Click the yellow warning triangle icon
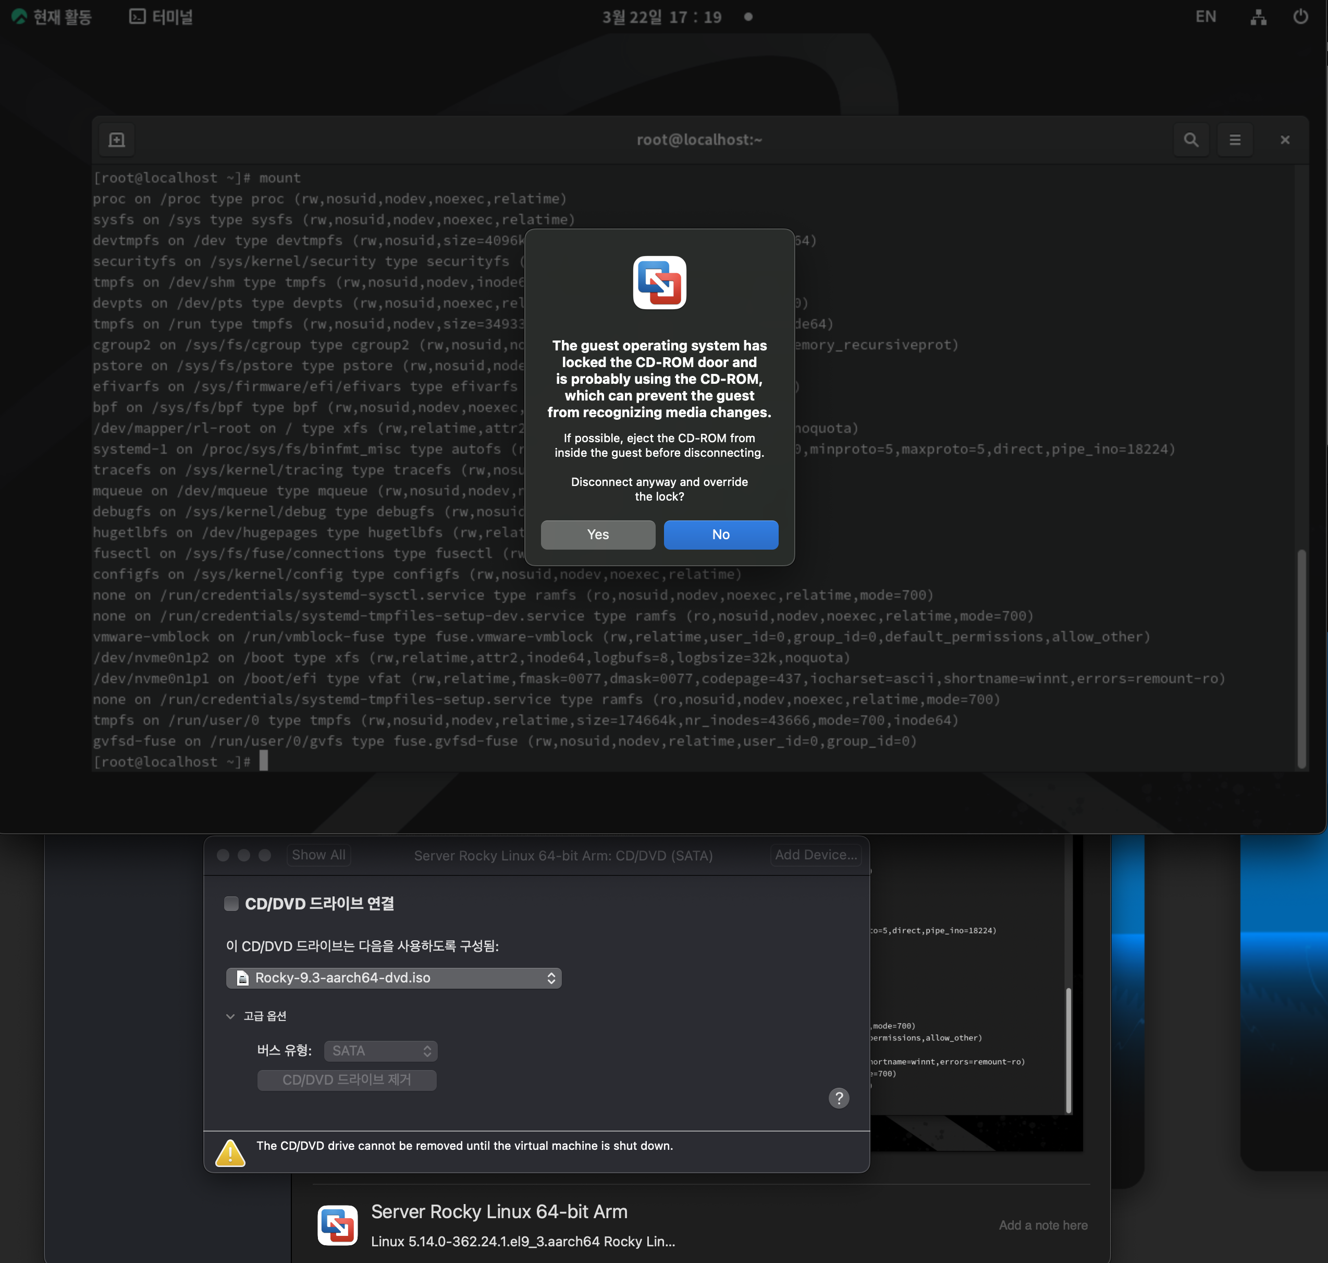 230,1152
